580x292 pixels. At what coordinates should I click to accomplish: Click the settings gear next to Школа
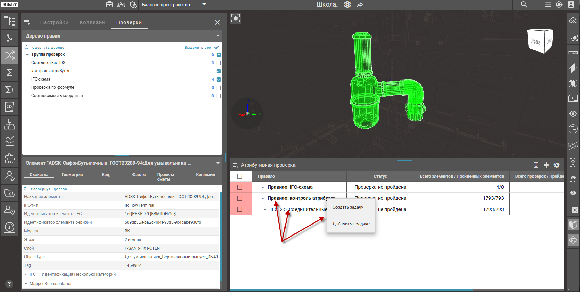(x=347, y=4)
